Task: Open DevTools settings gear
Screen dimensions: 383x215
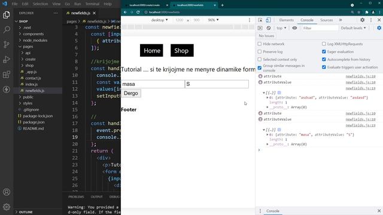Action: click(x=363, y=20)
